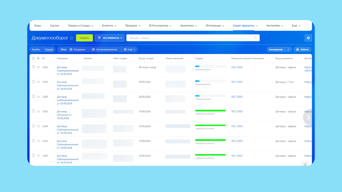
Task: Open ПСС ООО link in row 1252
Action: (x=237, y=67)
